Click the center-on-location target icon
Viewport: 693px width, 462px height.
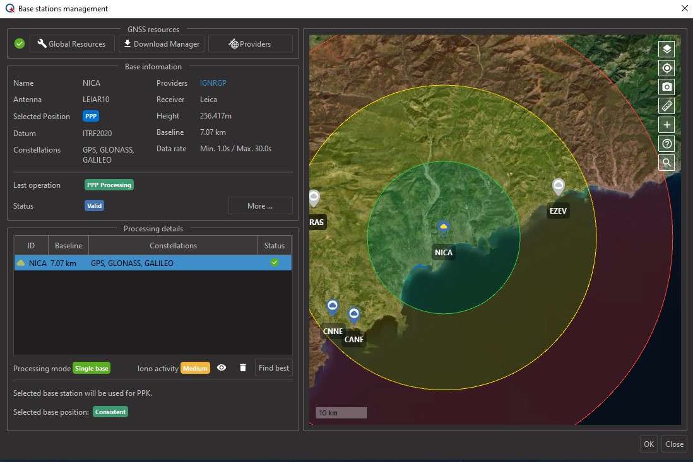pyautogui.click(x=666, y=68)
